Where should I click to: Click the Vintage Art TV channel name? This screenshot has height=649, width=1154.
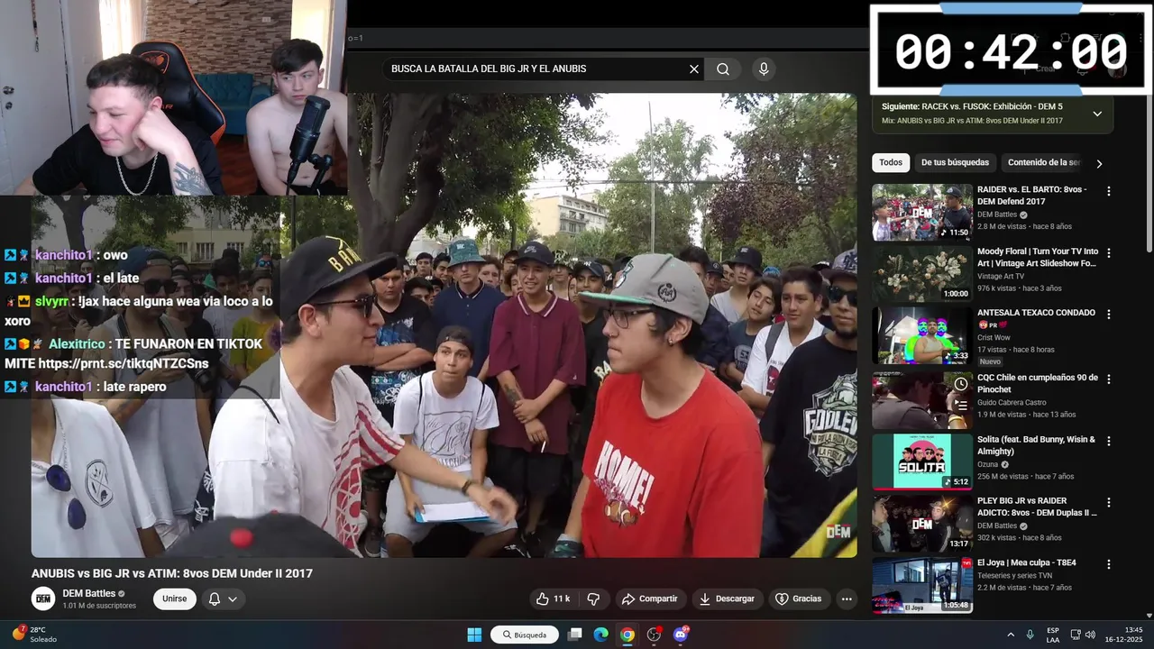[x=1001, y=277]
